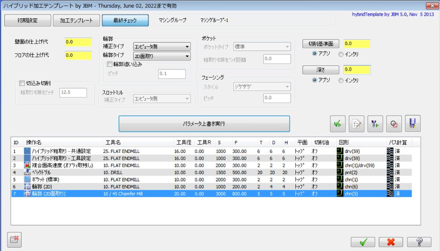Click the question mark help icon
Screen dimensions: 440x251
(x=419, y=242)
